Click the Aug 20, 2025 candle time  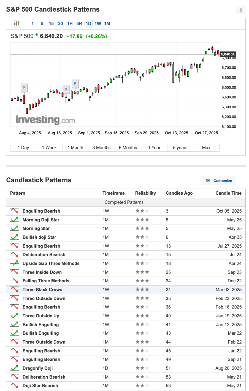coord(228,368)
